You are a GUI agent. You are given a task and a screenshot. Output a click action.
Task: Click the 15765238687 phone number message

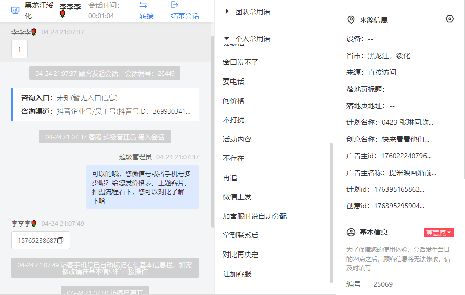point(41,240)
